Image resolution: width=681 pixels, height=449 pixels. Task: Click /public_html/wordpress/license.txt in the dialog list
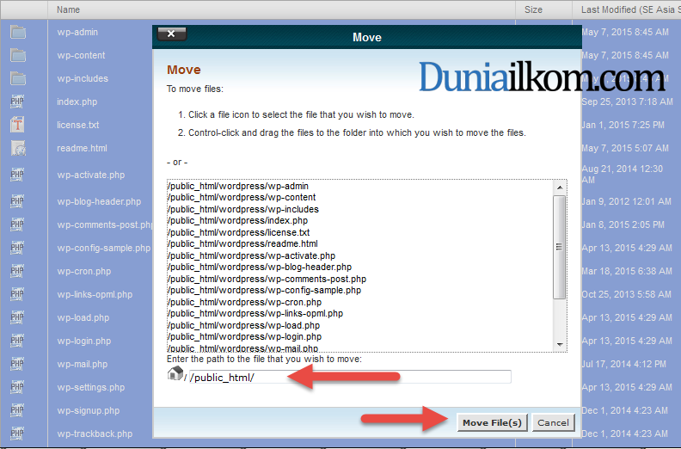click(x=238, y=232)
